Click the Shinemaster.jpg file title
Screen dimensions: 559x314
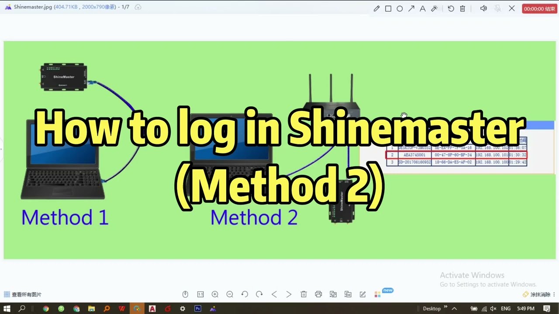(33, 7)
